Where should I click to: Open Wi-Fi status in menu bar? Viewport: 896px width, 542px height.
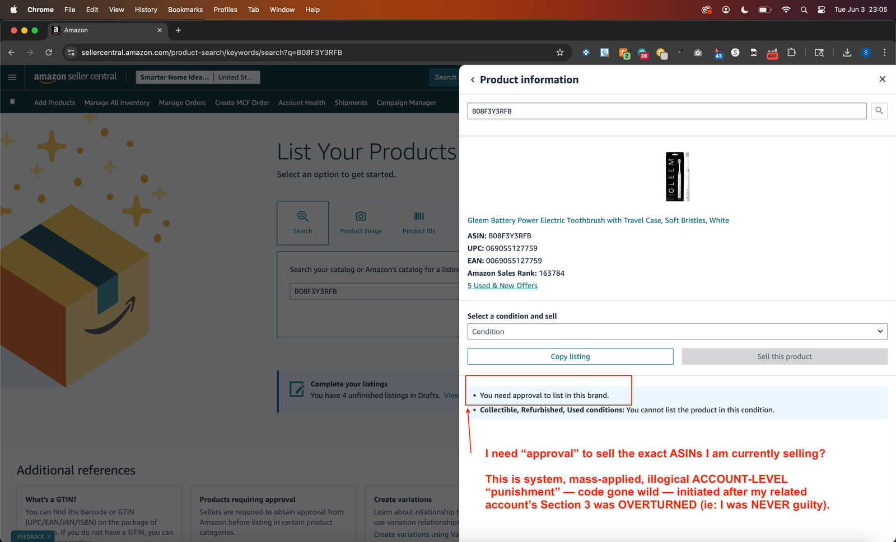pos(786,10)
